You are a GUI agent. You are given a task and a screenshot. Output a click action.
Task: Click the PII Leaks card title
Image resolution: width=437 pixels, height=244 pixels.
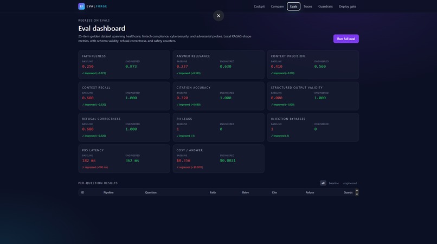[x=184, y=119]
